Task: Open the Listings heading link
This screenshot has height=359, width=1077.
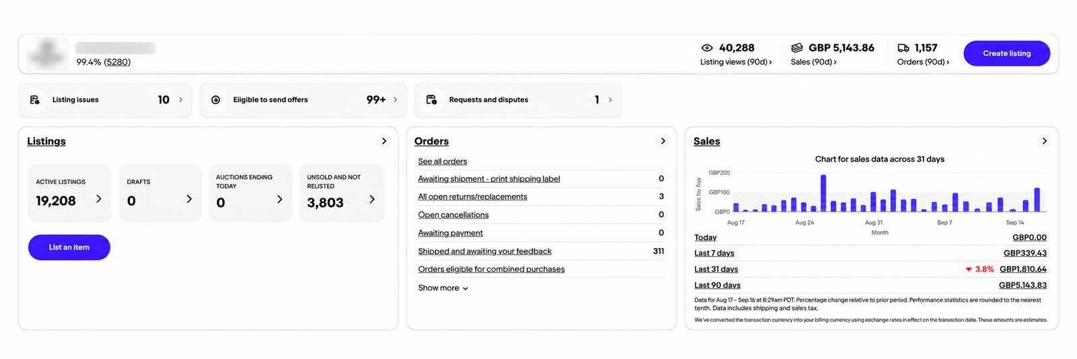Action: [46, 141]
